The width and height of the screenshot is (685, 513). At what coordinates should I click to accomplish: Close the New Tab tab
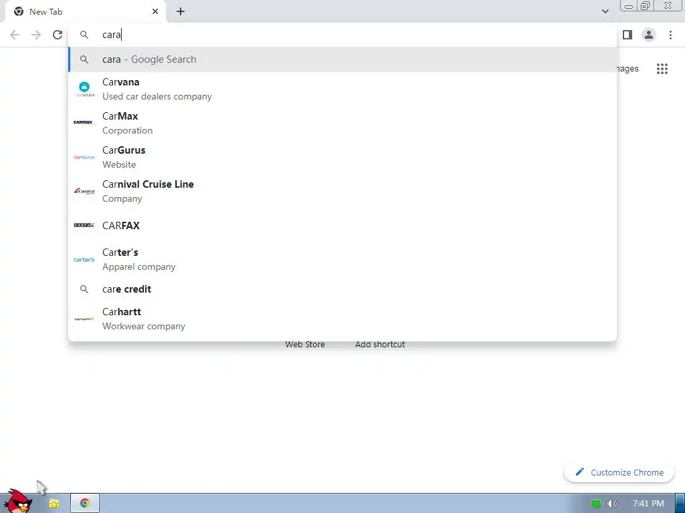coord(155,12)
